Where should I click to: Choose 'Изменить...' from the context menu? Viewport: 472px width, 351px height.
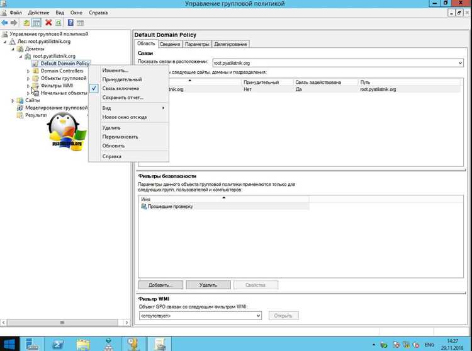tap(115, 70)
